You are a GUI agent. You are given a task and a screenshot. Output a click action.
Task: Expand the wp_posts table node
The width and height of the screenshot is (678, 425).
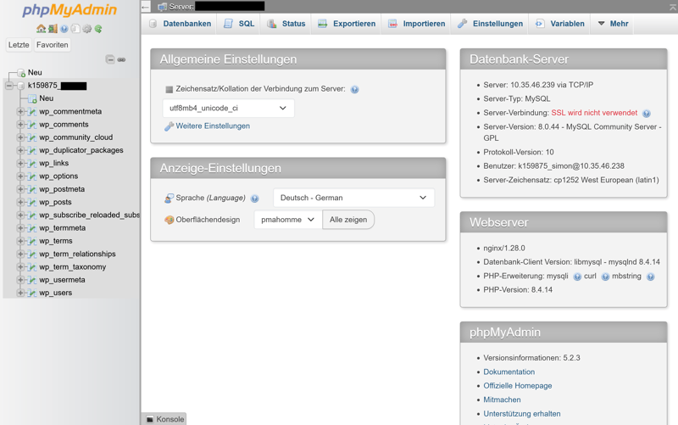pos(20,202)
